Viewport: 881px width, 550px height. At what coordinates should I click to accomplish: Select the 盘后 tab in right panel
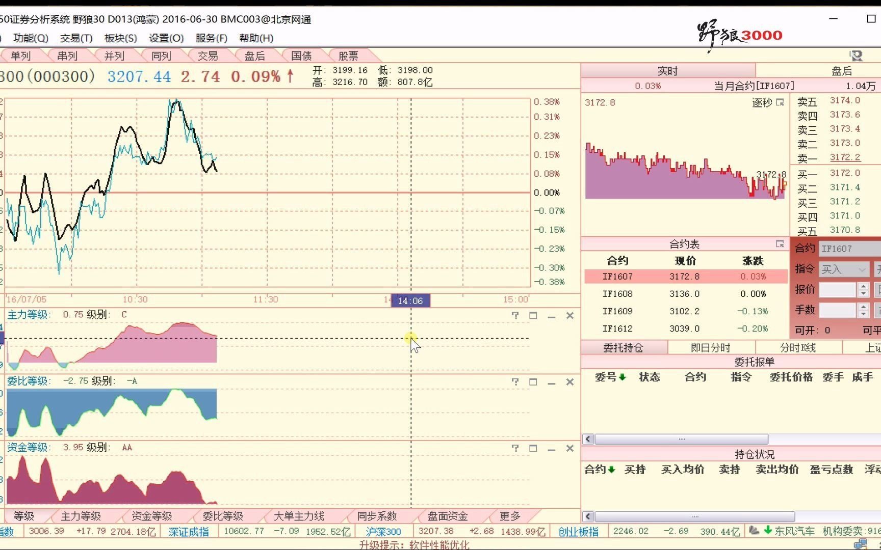click(842, 71)
